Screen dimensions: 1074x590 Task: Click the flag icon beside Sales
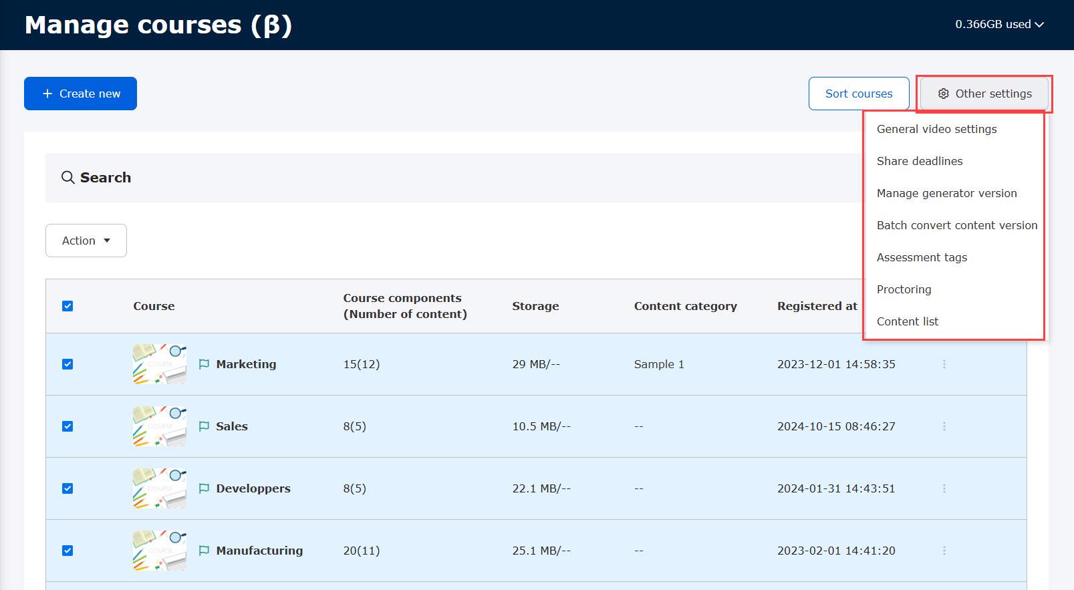point(205,426)
